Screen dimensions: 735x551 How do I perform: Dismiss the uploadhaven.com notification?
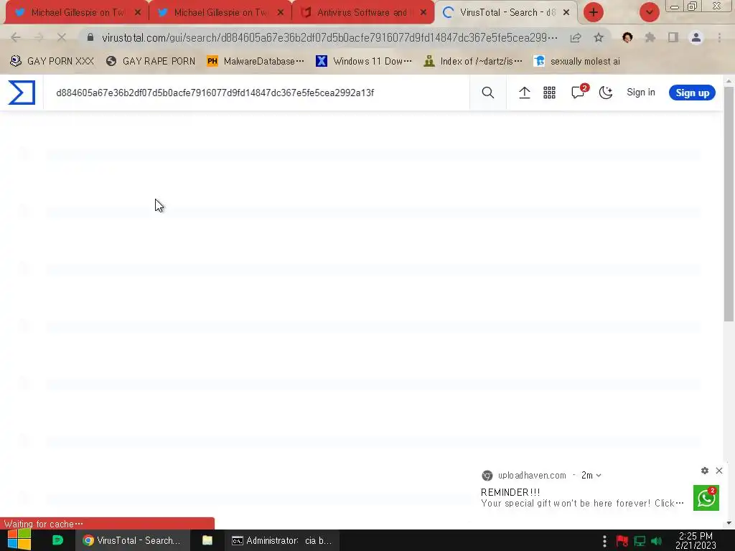(719, 471)
